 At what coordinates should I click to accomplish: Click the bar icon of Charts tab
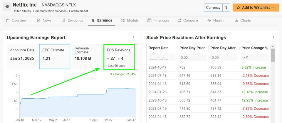tap(236, 20)
